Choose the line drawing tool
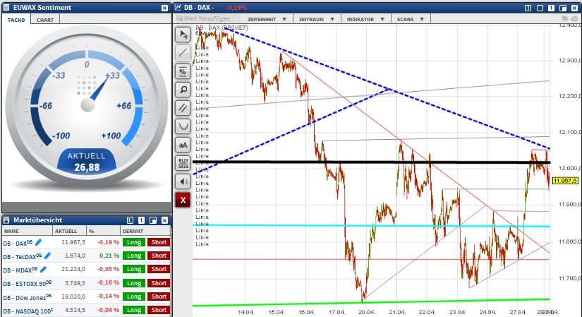 pyautogui.click(x=183, y=53)
